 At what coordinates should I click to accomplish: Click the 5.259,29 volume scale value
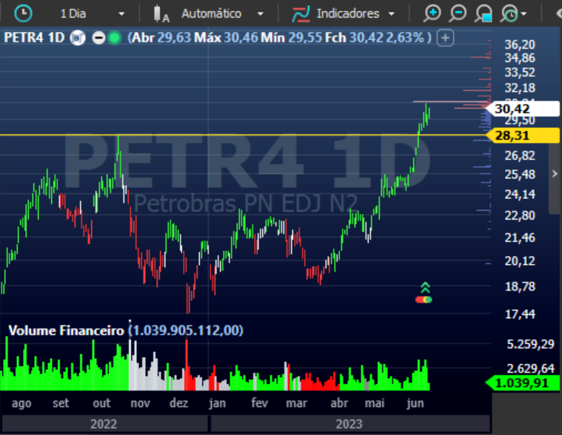tap(530, 345)
